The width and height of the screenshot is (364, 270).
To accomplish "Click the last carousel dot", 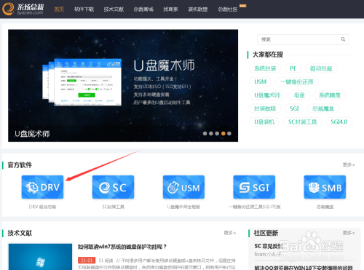I will [x=229, y=133].
